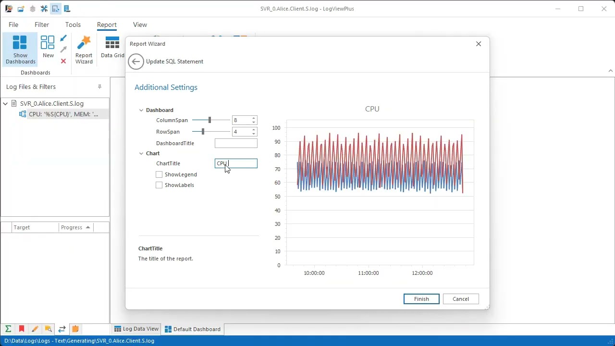Select the CPU: '%S{CPU}', MEM filter row

click(63, 114)
